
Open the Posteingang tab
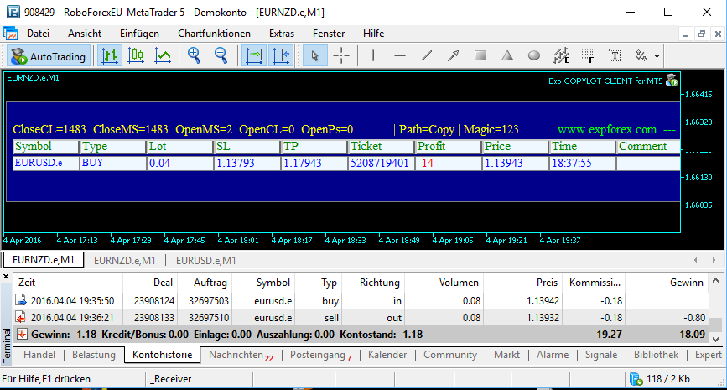click(321, 355)
